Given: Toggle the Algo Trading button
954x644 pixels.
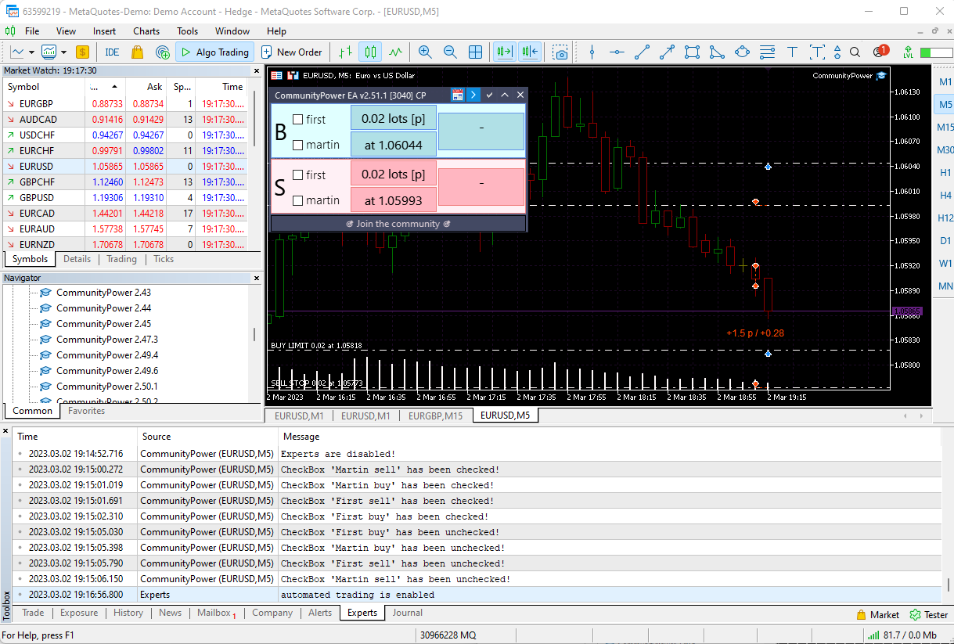Looking at the screenshot, I should (214, 52).
